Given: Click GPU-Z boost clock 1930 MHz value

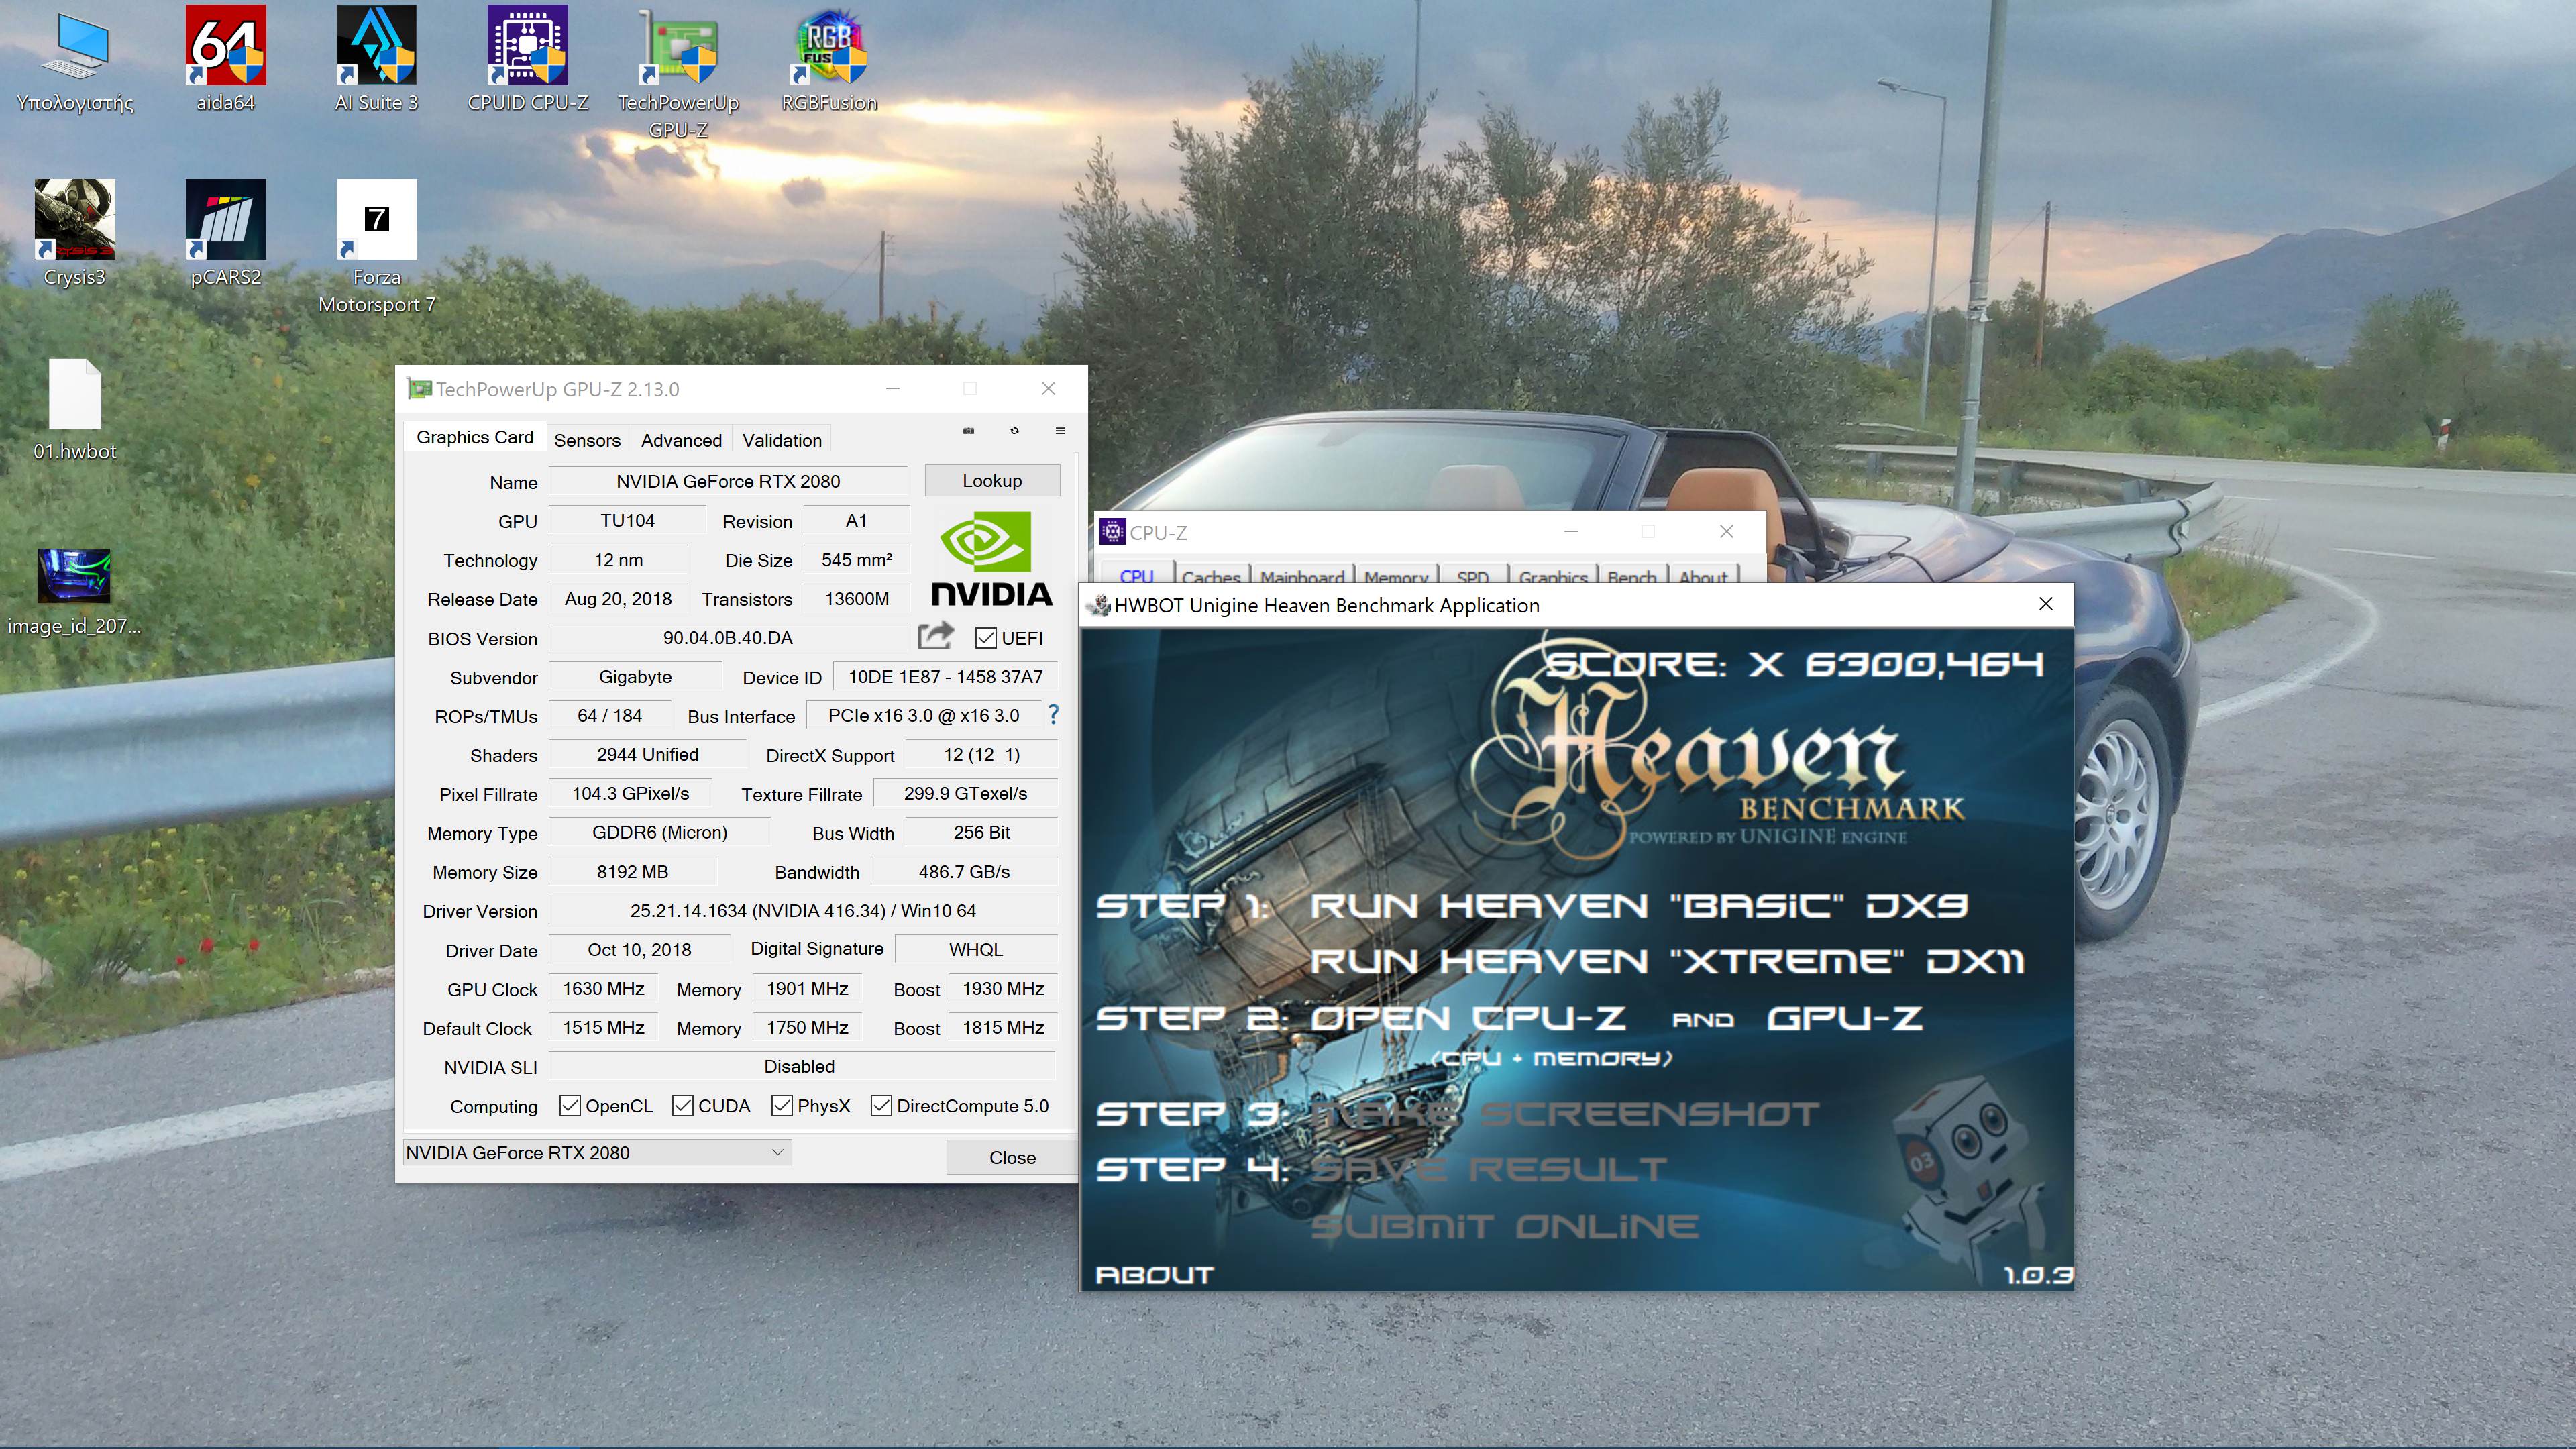Looking at the screenshot, I should 1003,989.
